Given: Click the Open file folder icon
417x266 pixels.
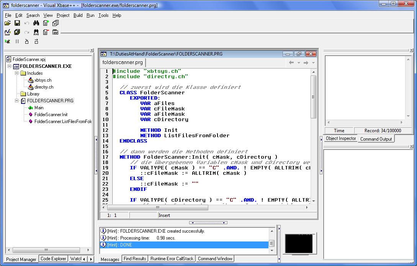Looking at the screenshot, I should point(8,23).
